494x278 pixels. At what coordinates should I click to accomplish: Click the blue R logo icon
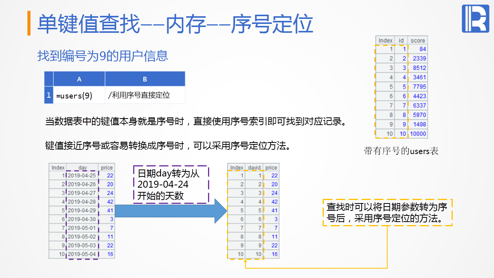pyautogui.click(x=475, y=19)
